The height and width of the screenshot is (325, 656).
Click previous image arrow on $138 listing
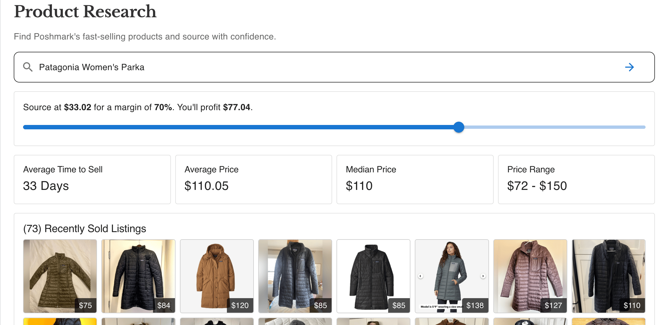tap(421, 276)
